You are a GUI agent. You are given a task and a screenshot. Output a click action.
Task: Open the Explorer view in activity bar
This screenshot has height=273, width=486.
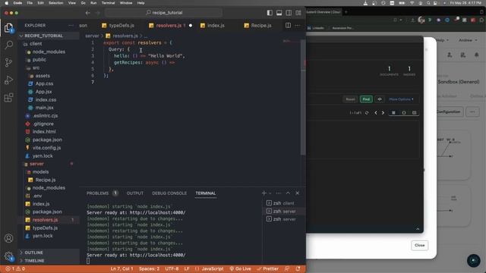[x=8, y=27]
